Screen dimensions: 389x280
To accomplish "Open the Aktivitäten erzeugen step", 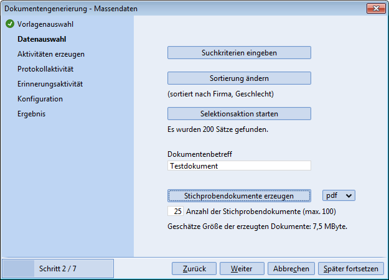I will pyautogui.click(x=51, y=54).
